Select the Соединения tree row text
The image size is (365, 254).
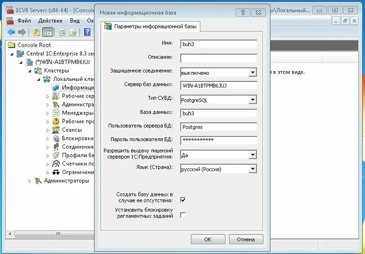point(78,147)
